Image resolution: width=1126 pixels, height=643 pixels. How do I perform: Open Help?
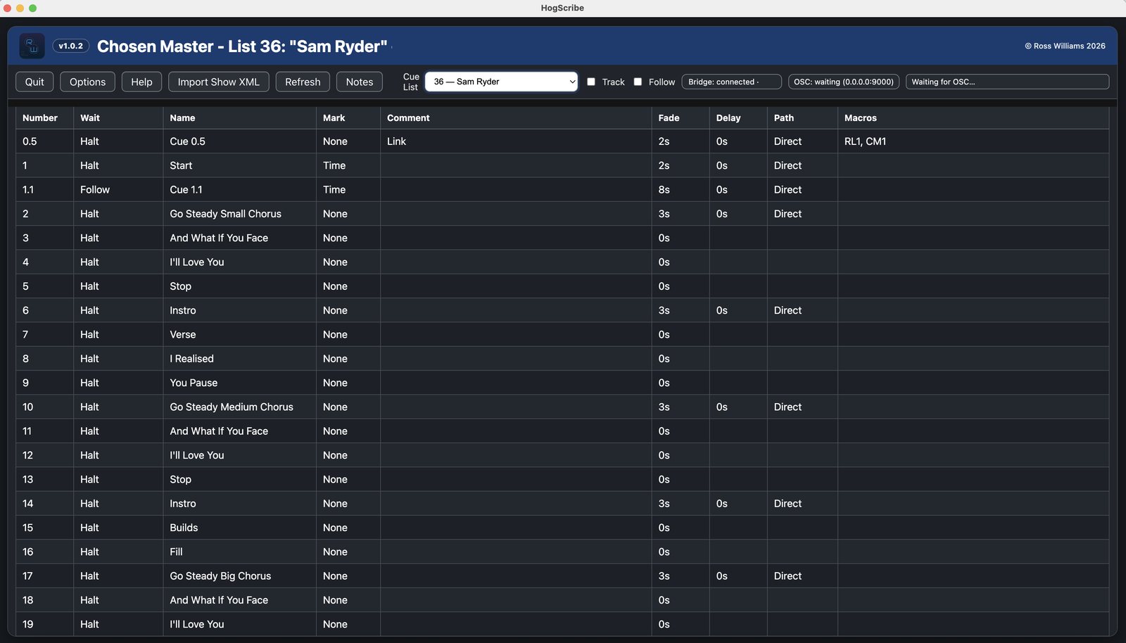tap(141, 82)
